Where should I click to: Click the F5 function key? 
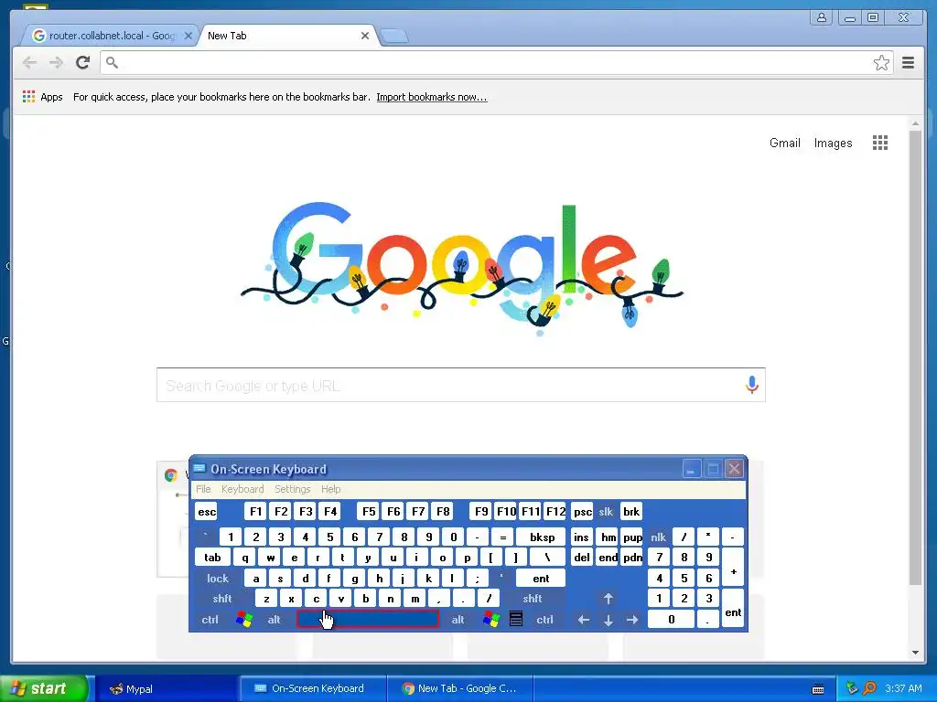(x=369, y=512)
